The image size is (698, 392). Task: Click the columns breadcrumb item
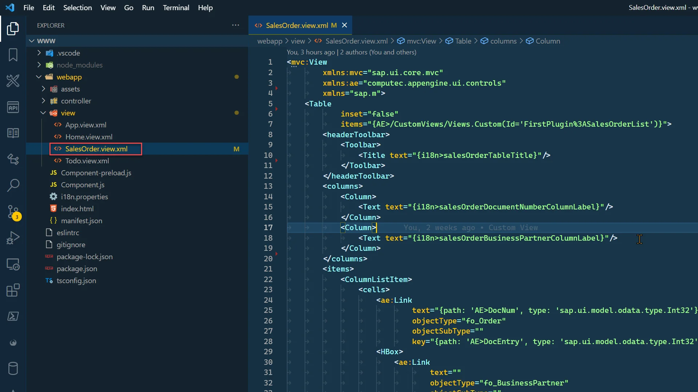click(x=503, y=41)
